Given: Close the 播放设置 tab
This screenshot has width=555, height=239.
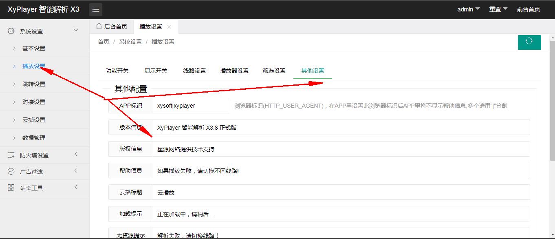Looking at the screenshot, I should click(169, 27).
